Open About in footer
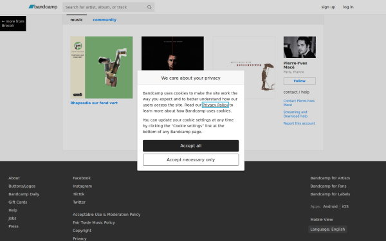 (x=14, y=178)
